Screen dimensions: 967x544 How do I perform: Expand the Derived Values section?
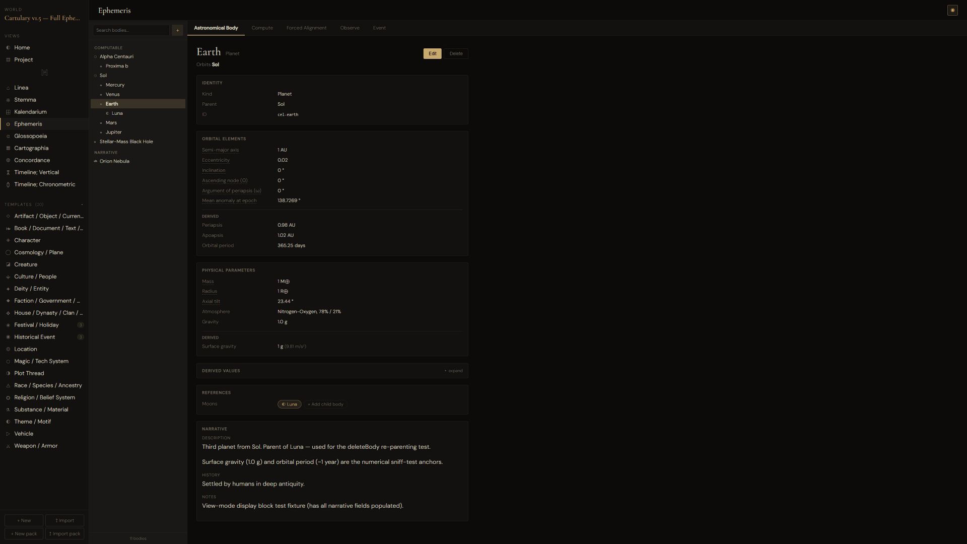click(453, 371)
